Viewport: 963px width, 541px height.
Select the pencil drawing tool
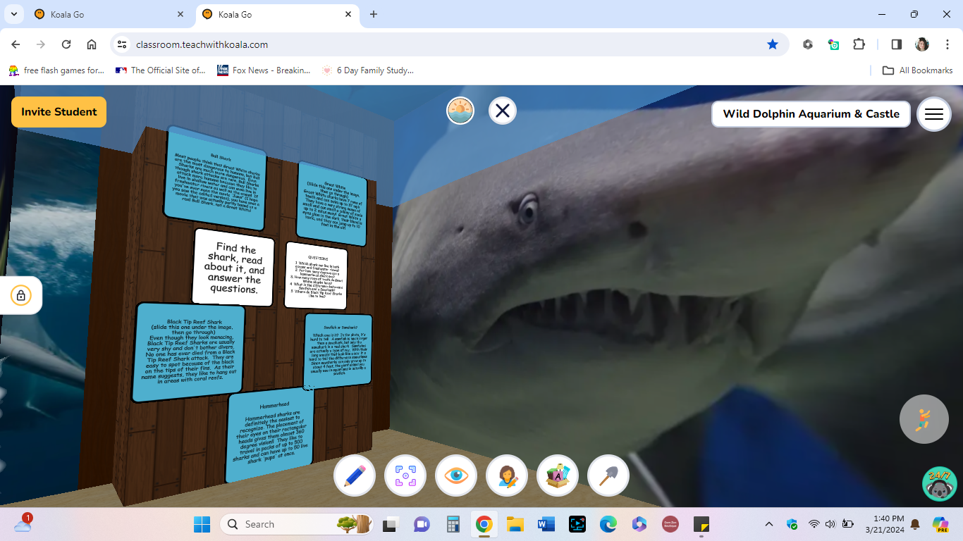pos(354,475)
